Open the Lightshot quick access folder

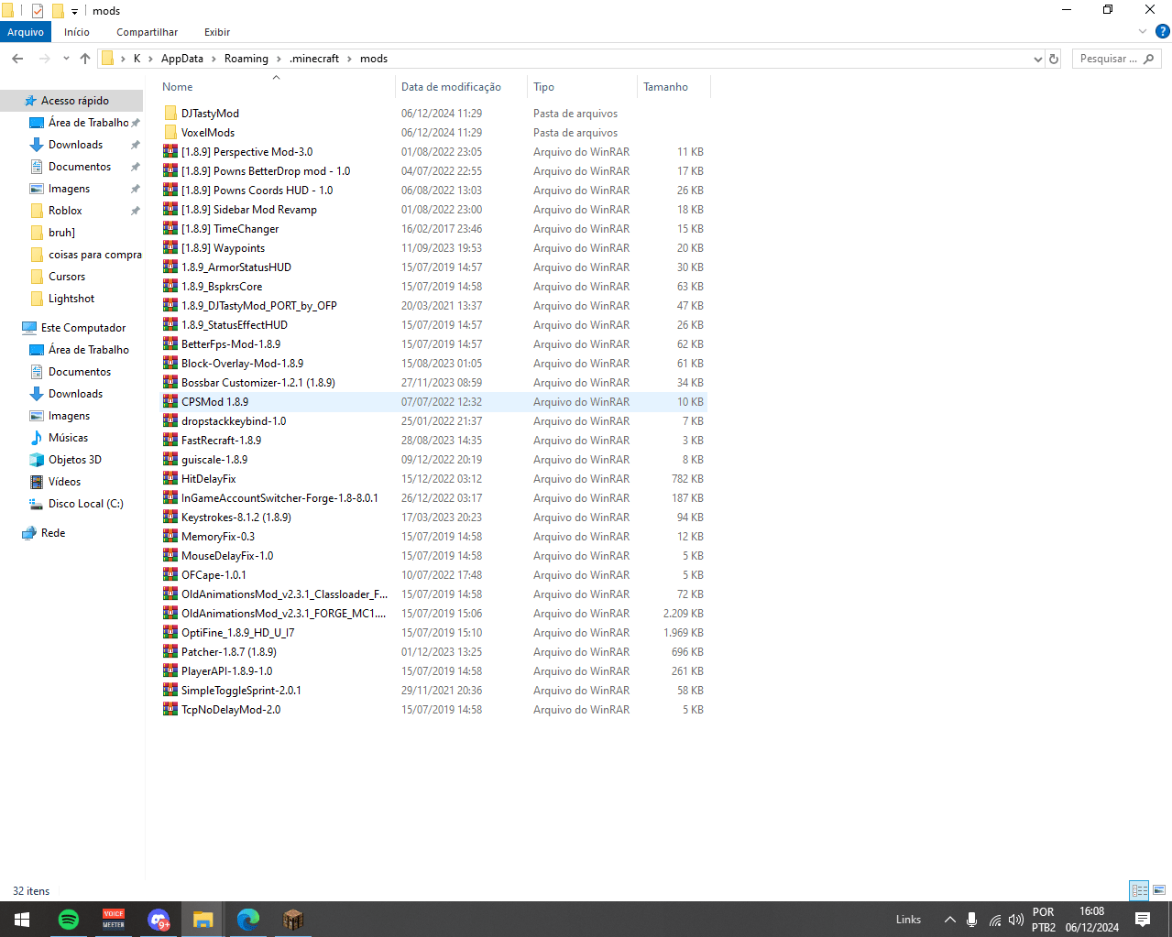[x=71, y=299]
